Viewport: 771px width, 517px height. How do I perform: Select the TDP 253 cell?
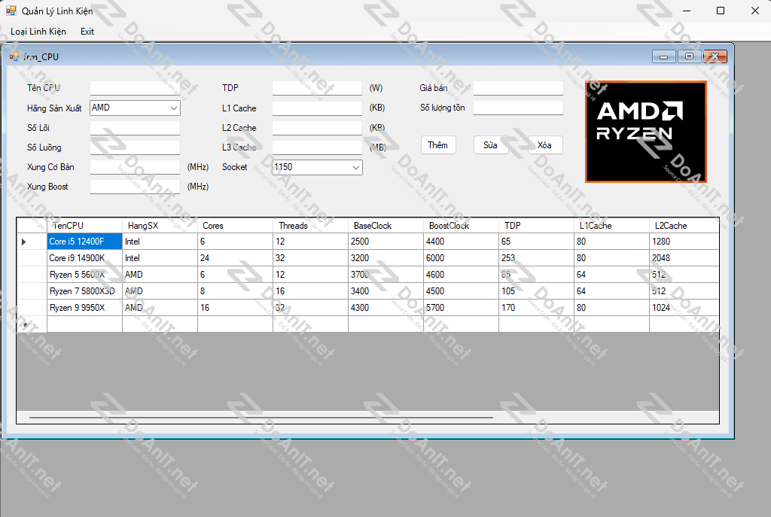point(536,258)
